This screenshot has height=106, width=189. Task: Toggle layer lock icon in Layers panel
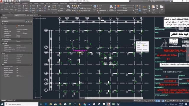[76, 6]
